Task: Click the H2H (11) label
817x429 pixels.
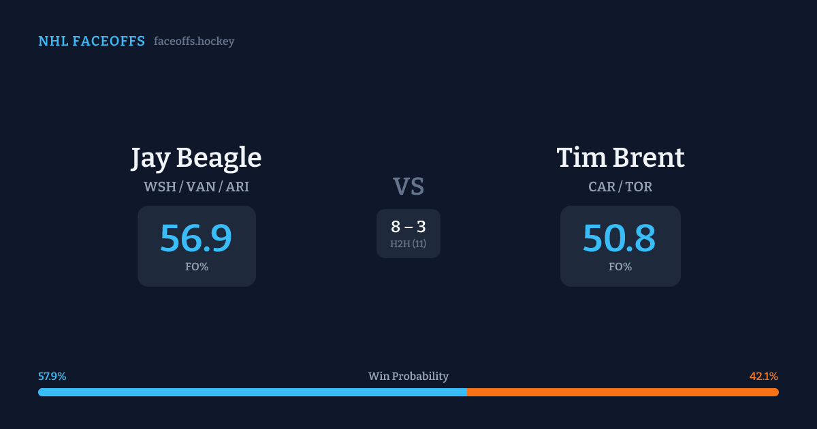Action: 408,244
